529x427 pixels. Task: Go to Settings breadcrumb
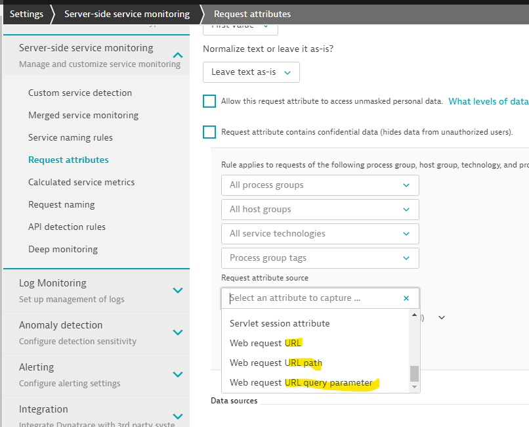26,14
